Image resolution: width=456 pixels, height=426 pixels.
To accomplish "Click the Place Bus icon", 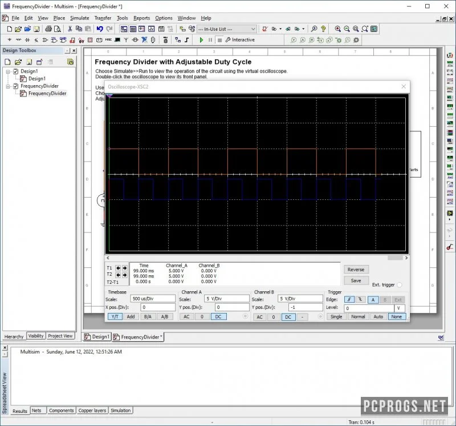I will [187, 39].
